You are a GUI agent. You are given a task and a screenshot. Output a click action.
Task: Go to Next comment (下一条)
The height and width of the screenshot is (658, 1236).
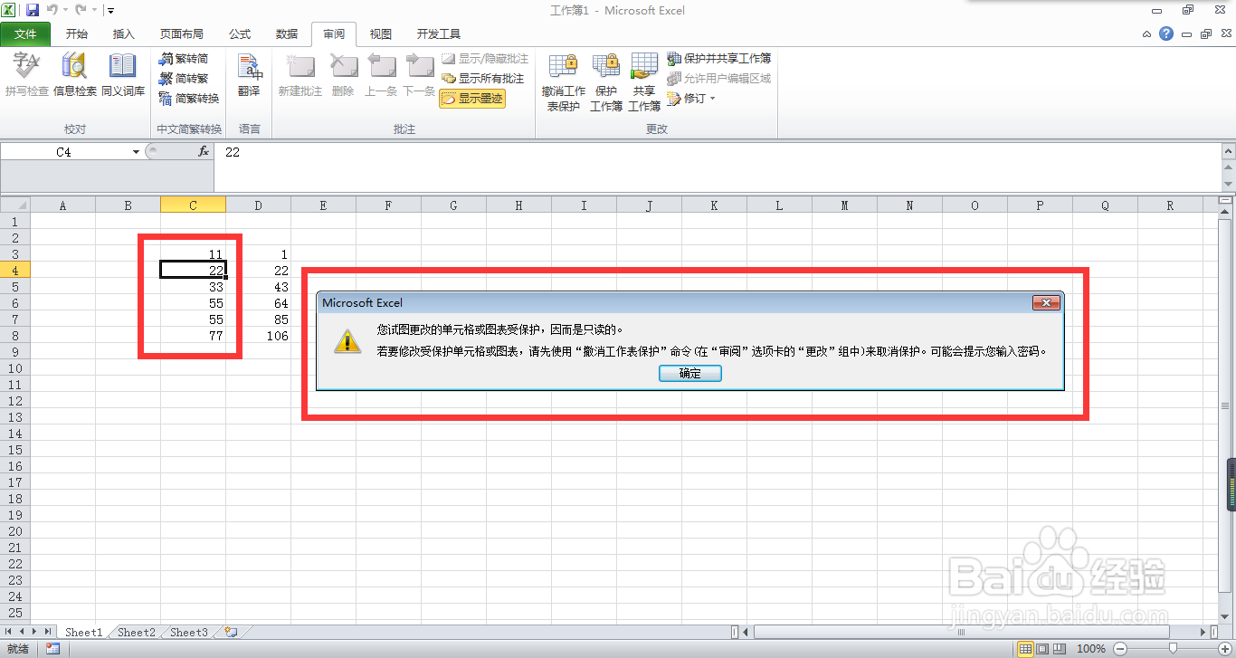419,75
